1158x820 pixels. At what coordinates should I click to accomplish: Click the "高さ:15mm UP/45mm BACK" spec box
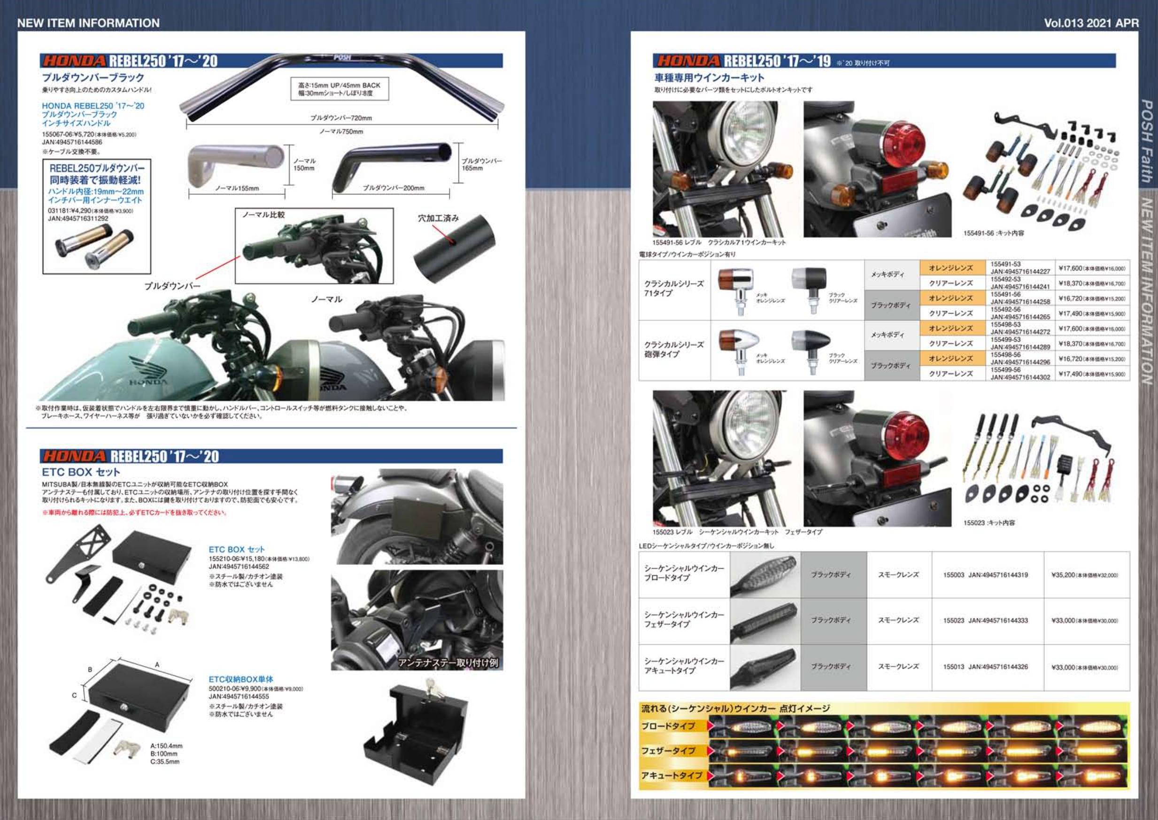point(340,89)
